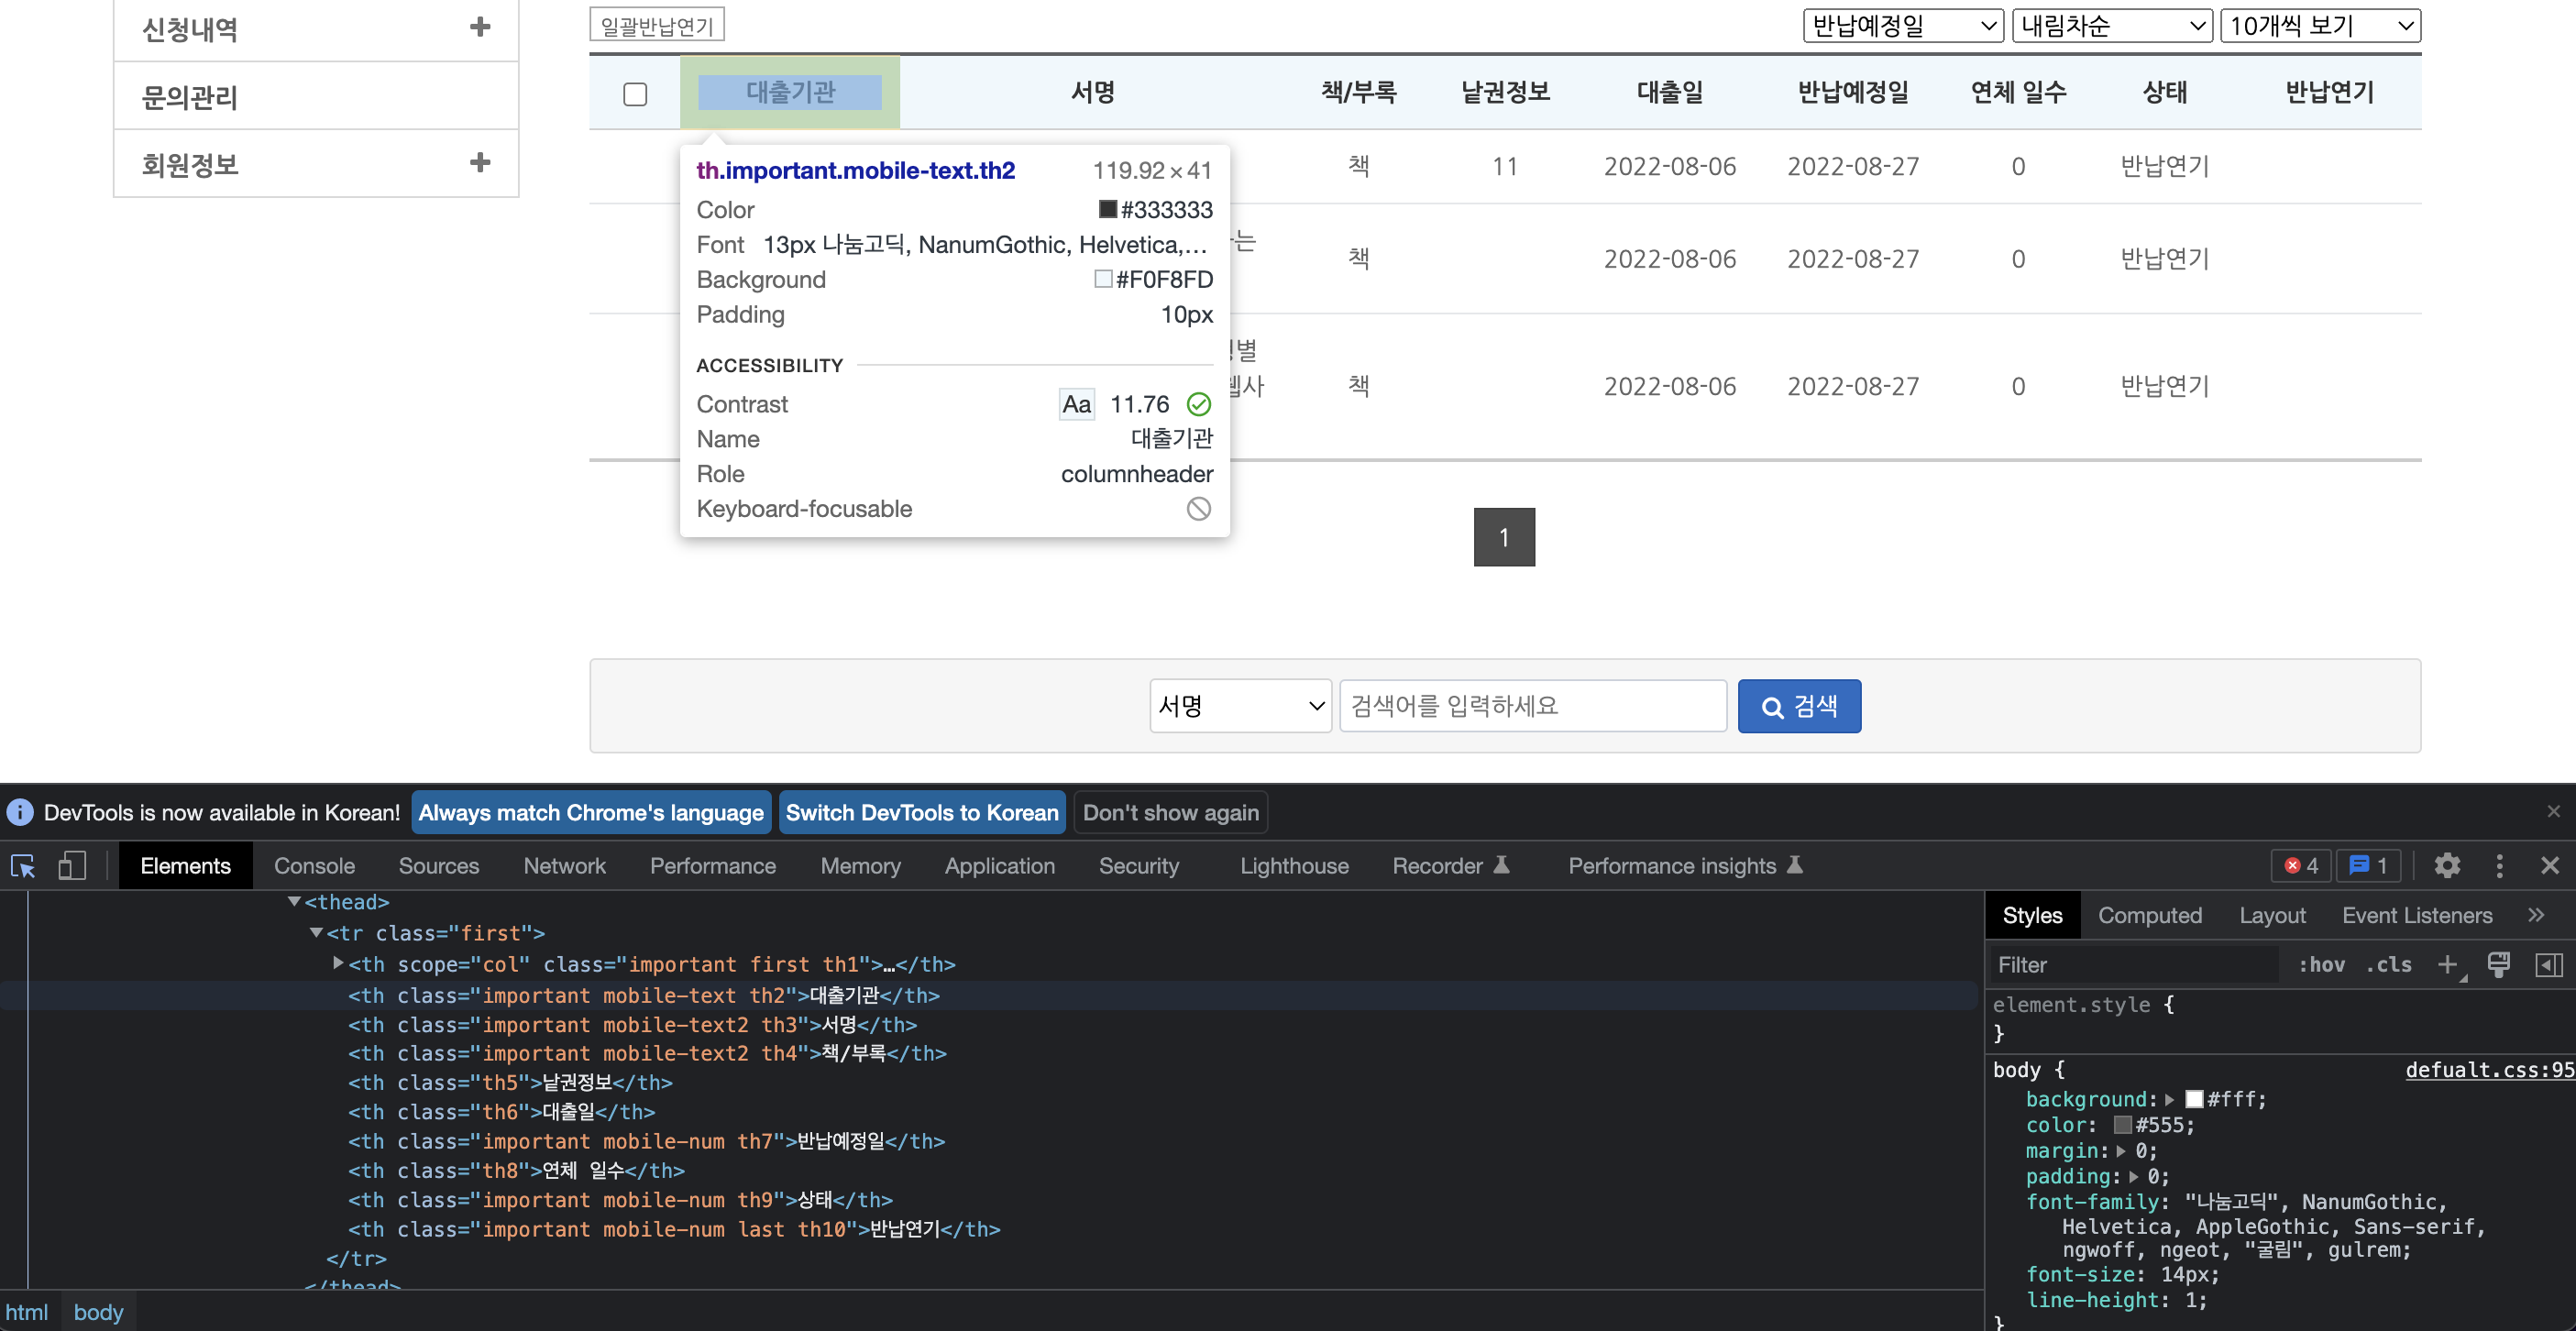Toggle the :hov element state button
Image resolution: width=2576 pixels, height=1331 pixels.
click(2321, 965)
